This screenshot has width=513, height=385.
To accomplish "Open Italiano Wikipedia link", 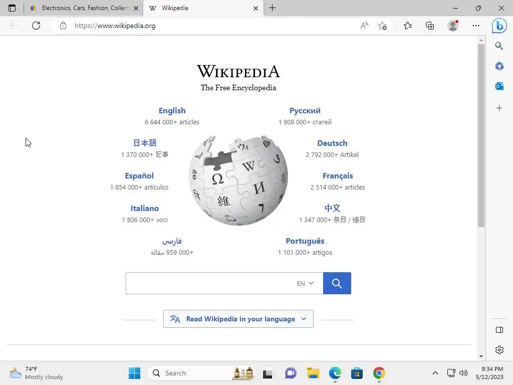I will pos(145,208).
